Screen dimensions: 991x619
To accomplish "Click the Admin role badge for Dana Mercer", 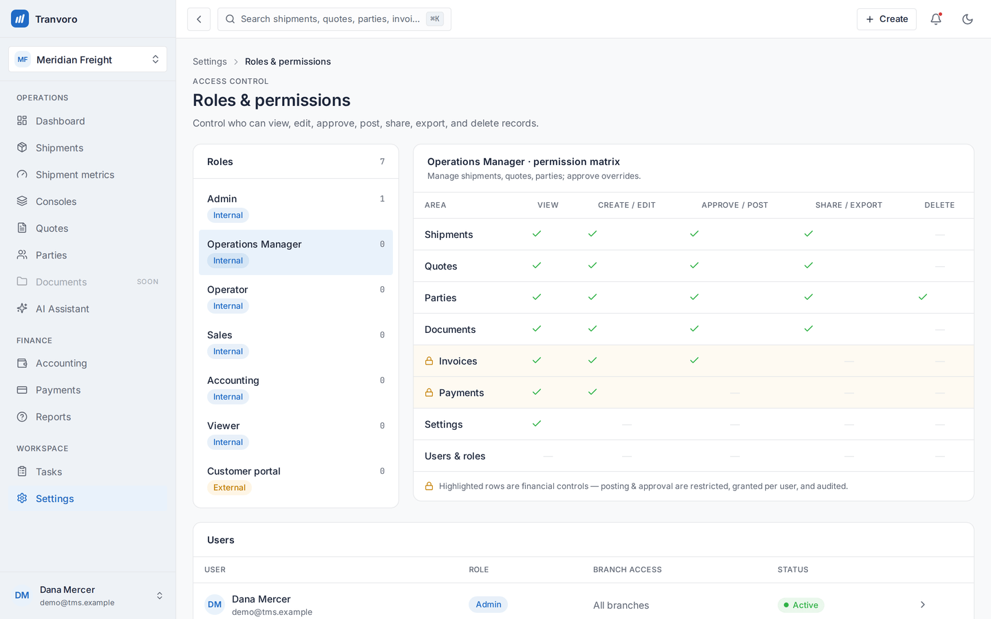I will click(x=488, y=605).
